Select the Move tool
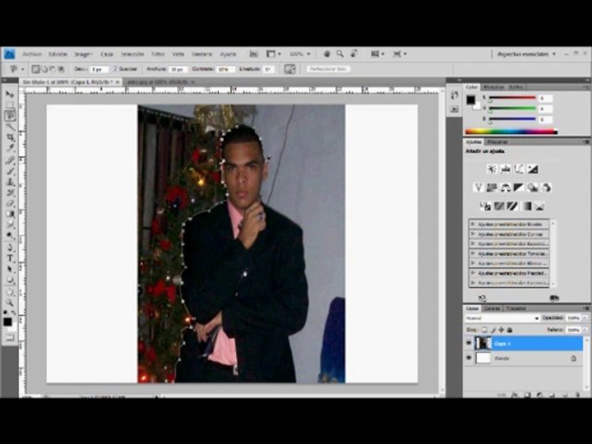 [10, 94]
